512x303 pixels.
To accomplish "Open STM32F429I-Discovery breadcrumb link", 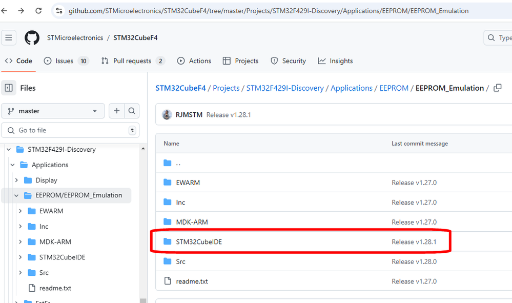I will click(x=285, y=88).
